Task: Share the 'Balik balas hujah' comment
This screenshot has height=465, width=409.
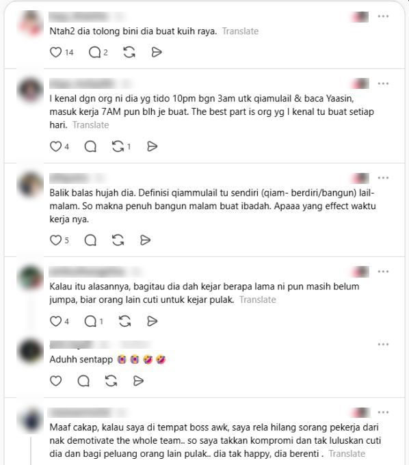Action: [145, 240]
